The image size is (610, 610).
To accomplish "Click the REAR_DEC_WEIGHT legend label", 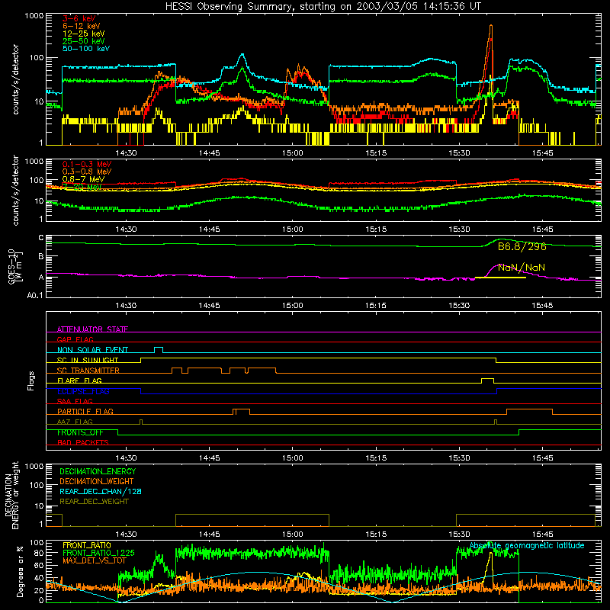I will tap(94, 502).
